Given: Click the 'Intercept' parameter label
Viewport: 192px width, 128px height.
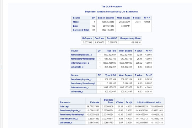Looking at the screenshot, I should tap(64, 106).
